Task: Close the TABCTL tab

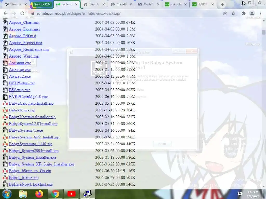Action: coord(213,4)
